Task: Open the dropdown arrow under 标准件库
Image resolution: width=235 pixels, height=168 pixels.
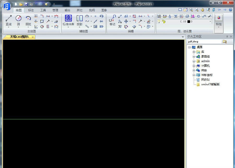Action: pos(68,27)
